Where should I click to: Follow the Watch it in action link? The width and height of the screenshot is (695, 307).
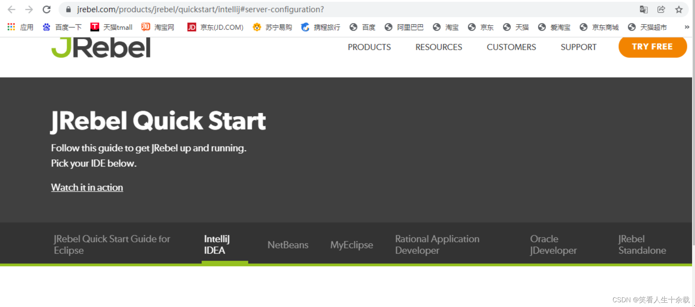click(87, 187)
